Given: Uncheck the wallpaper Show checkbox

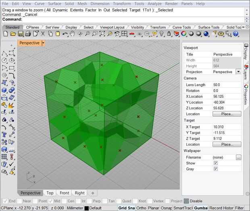Looking at the screenshot, I should [x=216, y=163].
